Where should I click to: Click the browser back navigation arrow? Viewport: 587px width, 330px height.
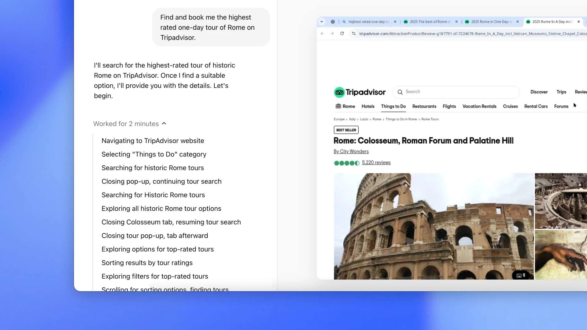pyautogui.click(x=322, y=33)
